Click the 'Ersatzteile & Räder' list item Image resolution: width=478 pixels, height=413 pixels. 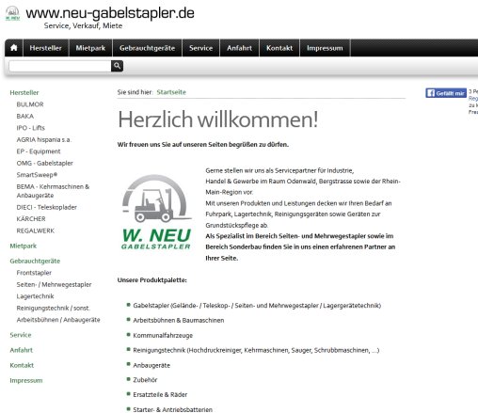(160, 394)
